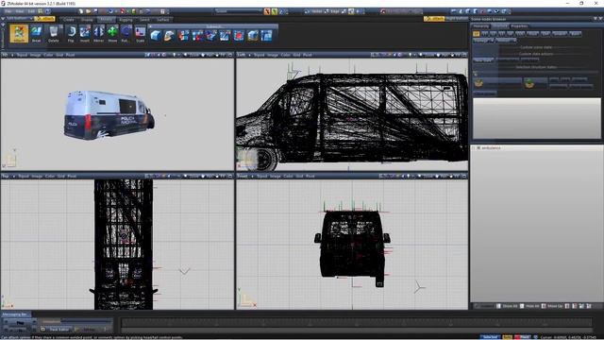
Task: Click the green Y axis icon
Action: pos(275,11)
